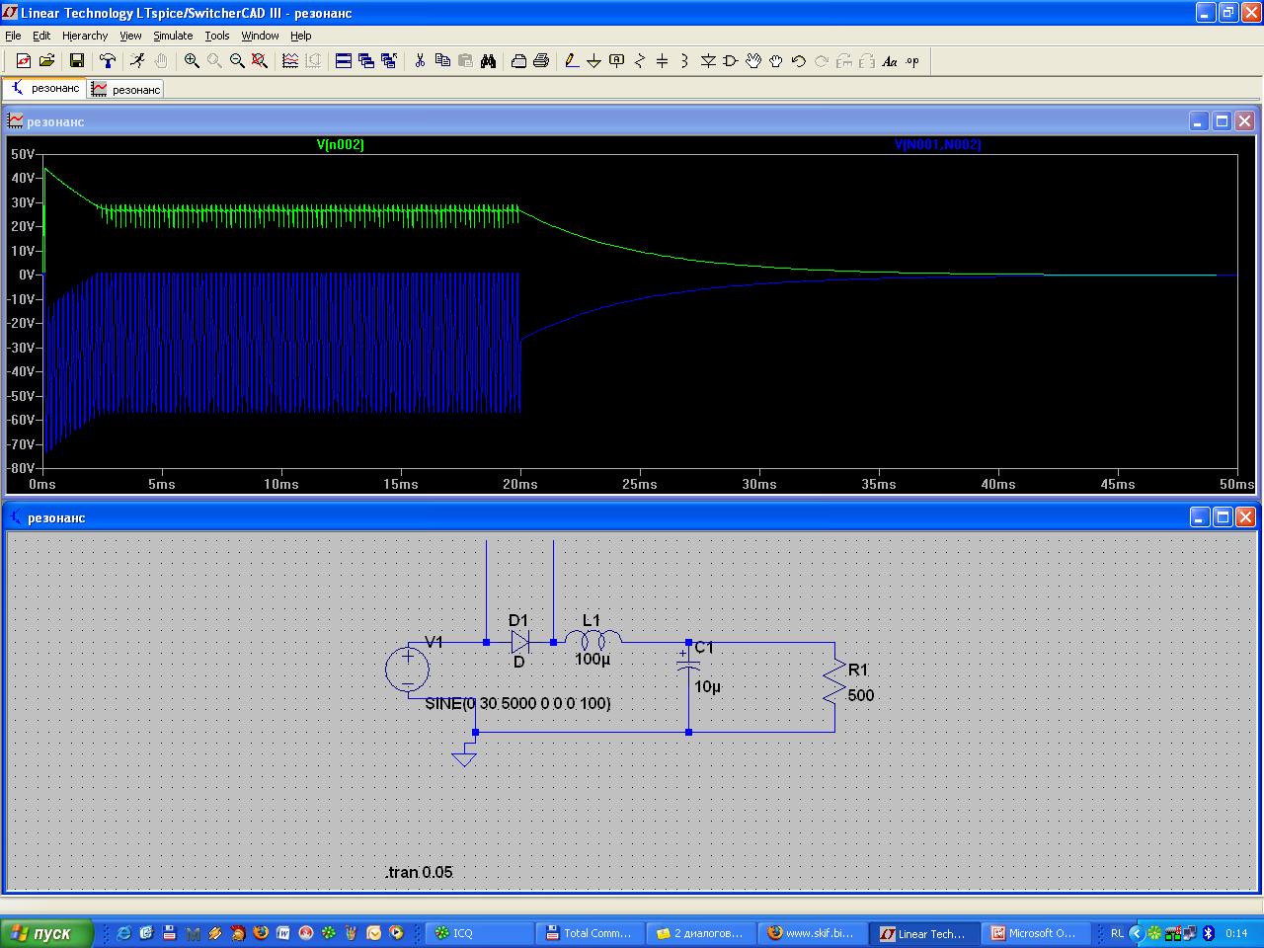Viewport: 1264px width, 948px height.
Task: Click the Zoom In magnifier icon
Action: tap(192, 61)
